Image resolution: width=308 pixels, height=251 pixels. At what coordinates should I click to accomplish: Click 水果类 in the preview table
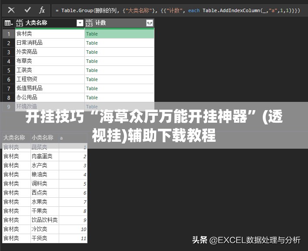39,202
